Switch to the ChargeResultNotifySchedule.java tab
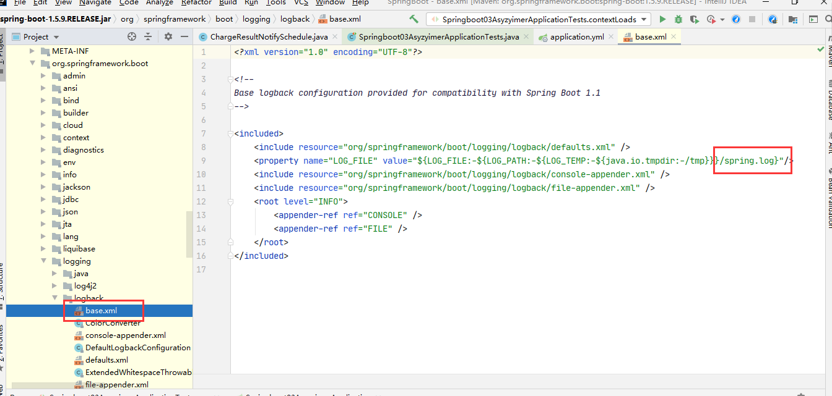832x396 pixels. tap(269, 37)
